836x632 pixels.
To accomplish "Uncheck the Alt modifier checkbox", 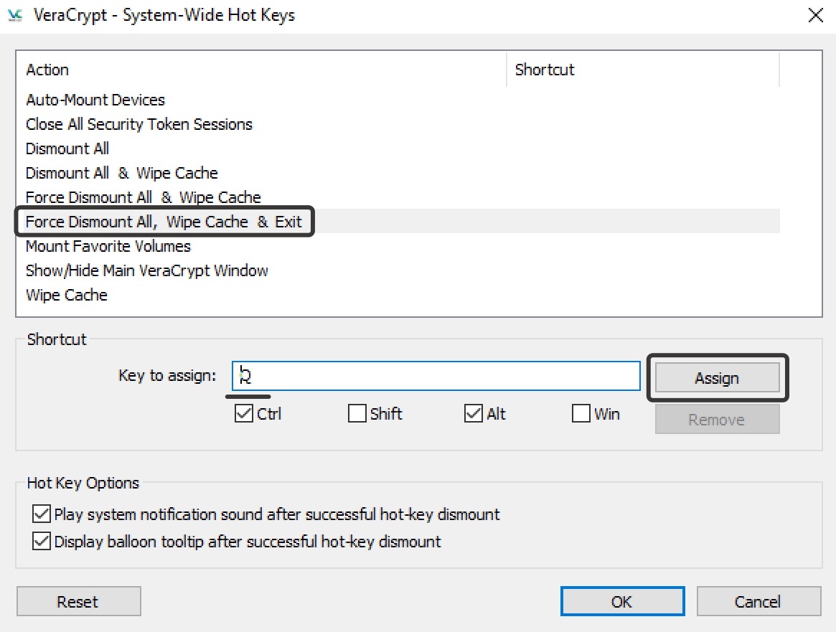I will (x=474, y=414).
